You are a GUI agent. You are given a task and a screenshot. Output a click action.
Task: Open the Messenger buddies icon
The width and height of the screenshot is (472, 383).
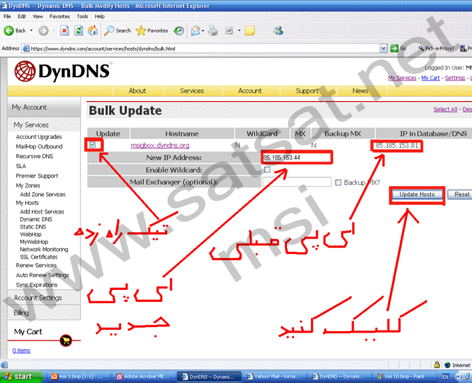click(x=278, y=31)
